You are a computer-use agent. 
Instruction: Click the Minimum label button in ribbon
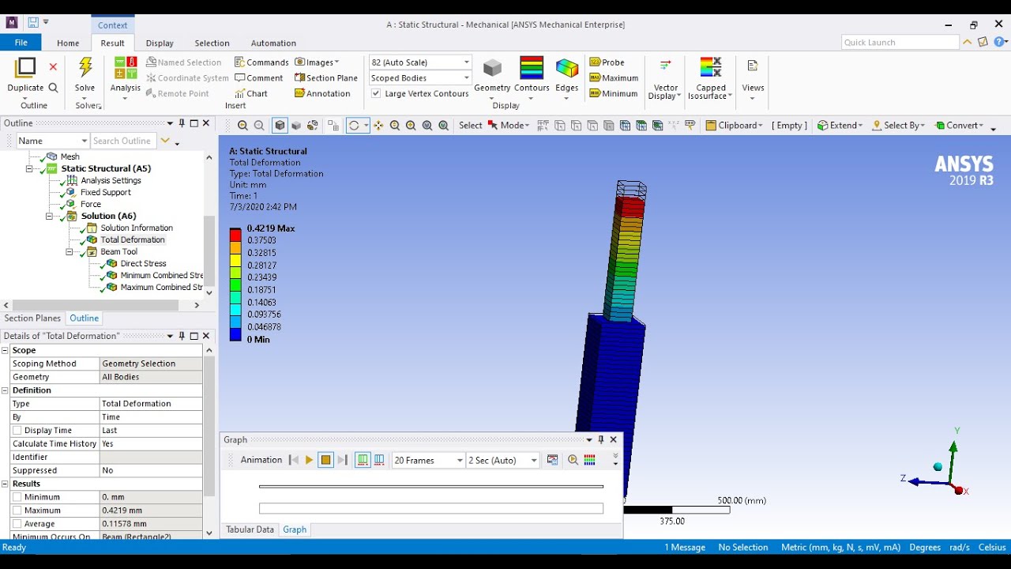(613, 93)
